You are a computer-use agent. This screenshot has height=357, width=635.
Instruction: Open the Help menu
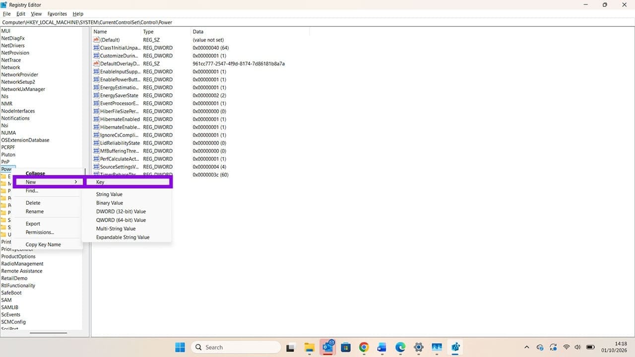tap(78, 14)
